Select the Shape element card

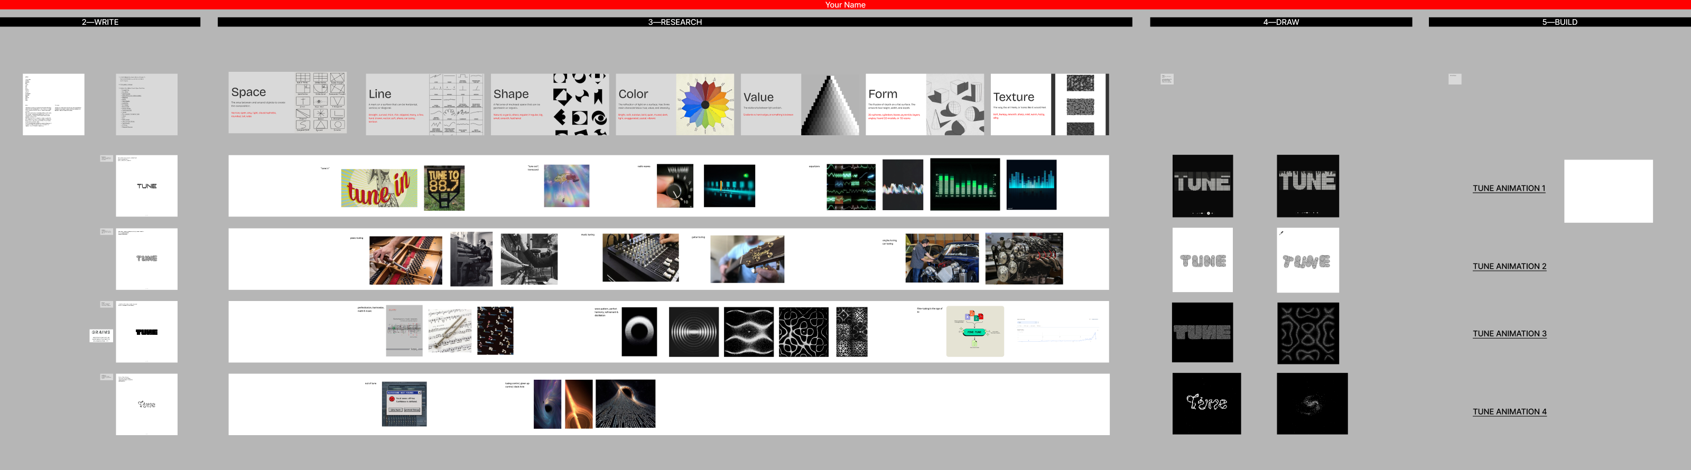coord(550,105)
